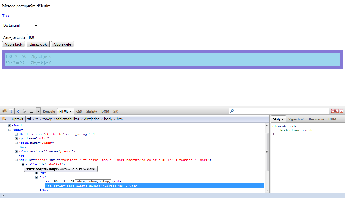The width and height of the screenshot is (345, 198).
Task: Minimize the Firebug panel
Action: coord(333,111)
